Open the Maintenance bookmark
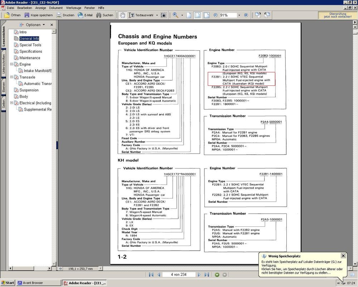The image size is (358, 287). [x=30, y=58]
